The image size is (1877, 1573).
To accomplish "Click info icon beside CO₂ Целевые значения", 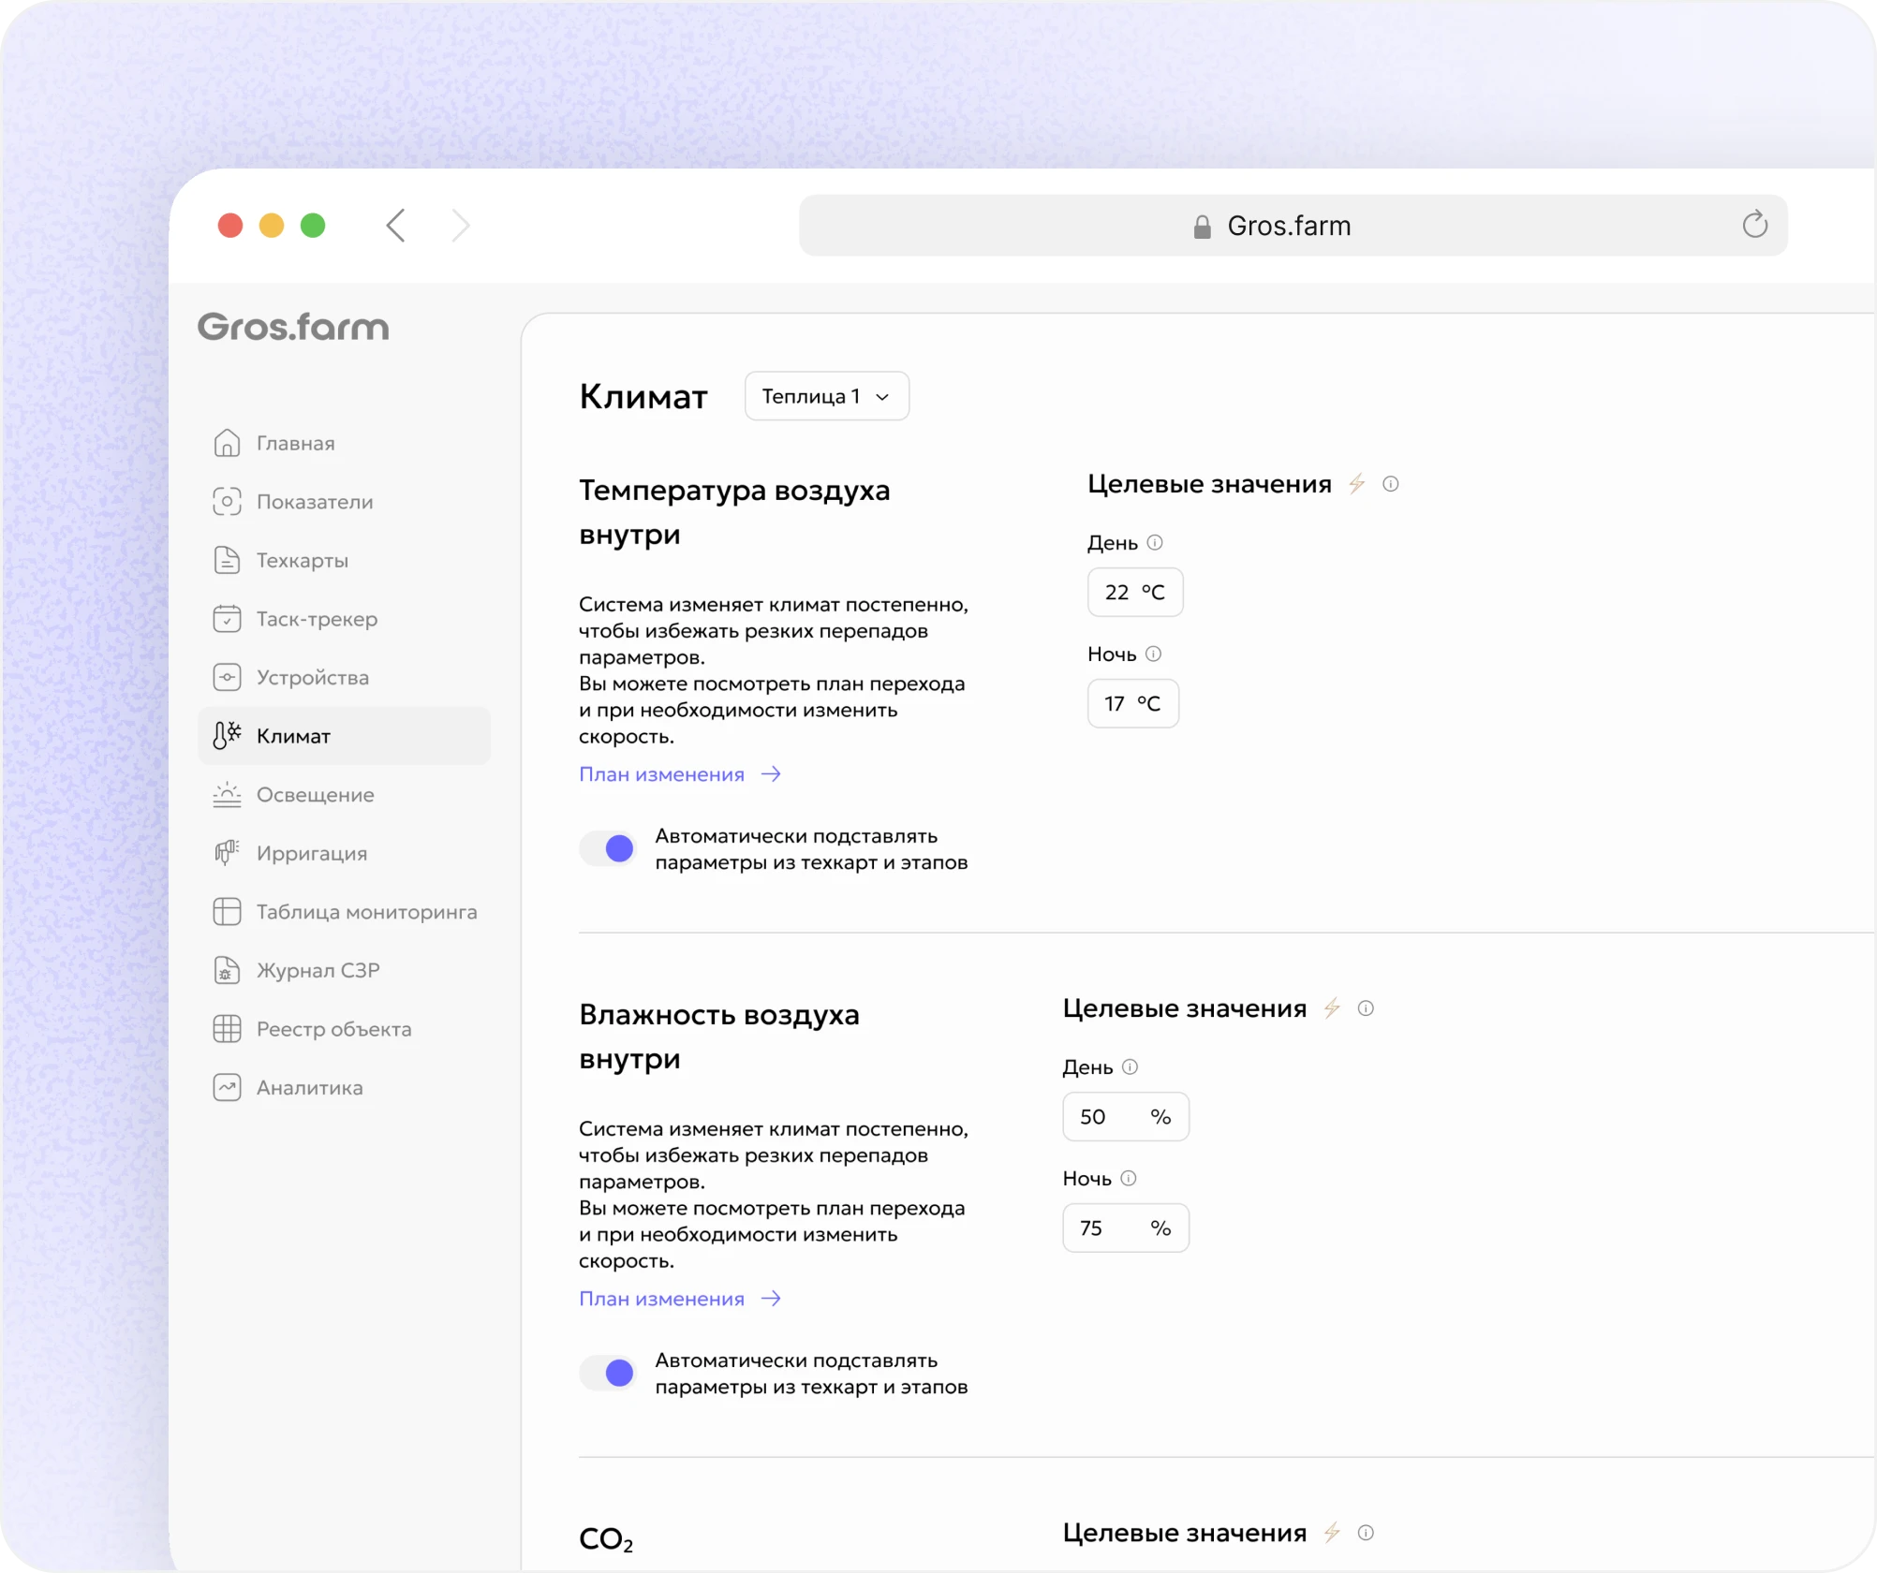I will (x=1366, y=1533).
